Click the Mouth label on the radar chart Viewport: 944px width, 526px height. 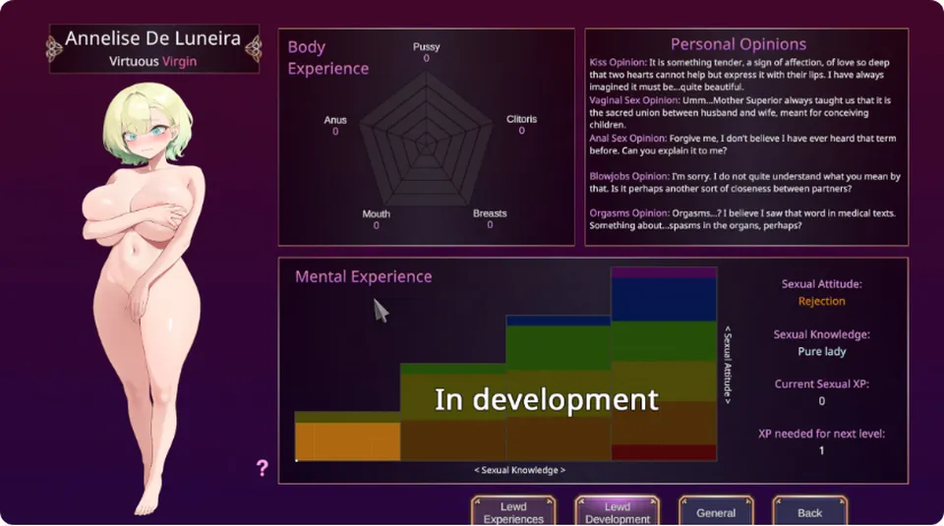point(377,213)
